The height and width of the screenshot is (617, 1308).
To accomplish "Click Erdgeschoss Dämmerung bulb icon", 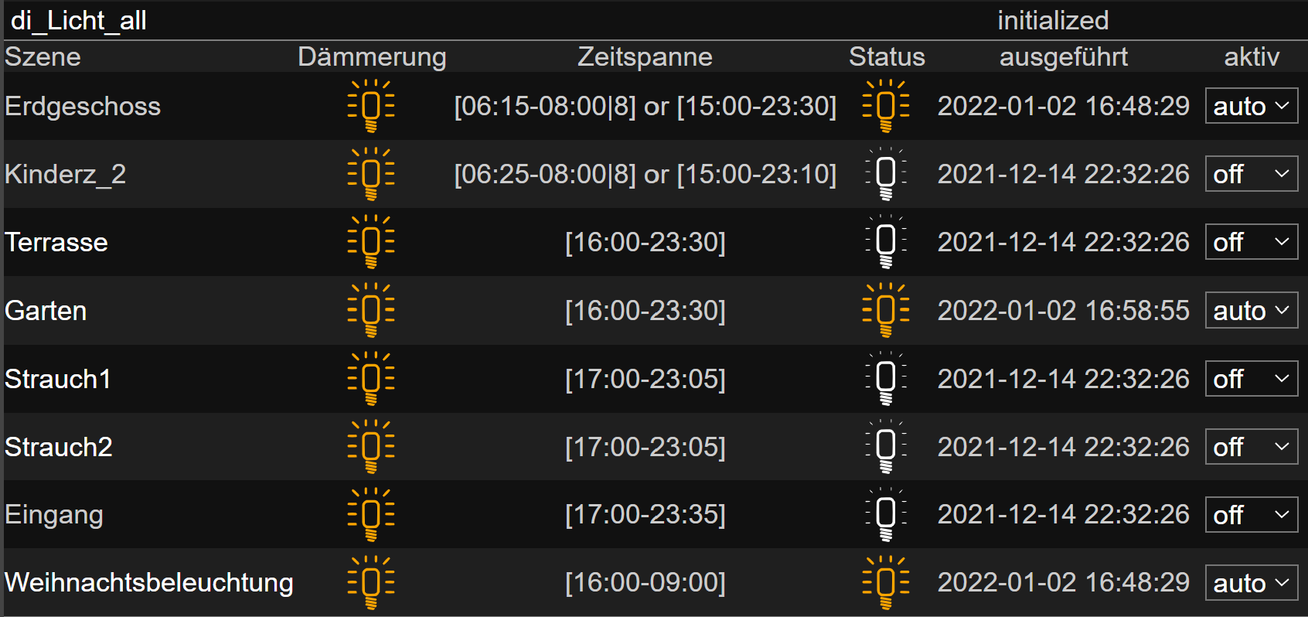I will click(371, 106).
